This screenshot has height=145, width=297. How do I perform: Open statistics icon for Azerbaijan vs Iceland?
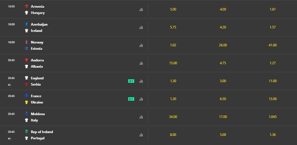[141, 27]
